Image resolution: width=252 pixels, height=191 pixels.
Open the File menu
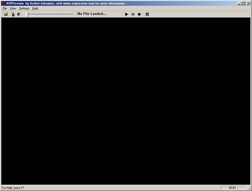click(5, 8)
